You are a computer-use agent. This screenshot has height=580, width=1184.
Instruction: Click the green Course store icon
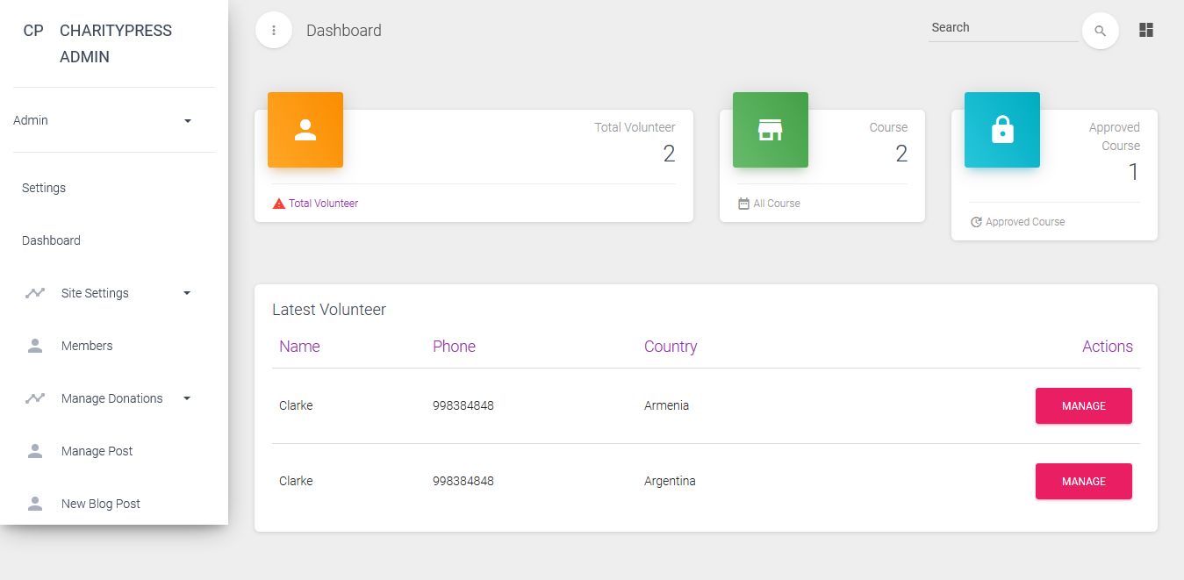tap(770, 130)
